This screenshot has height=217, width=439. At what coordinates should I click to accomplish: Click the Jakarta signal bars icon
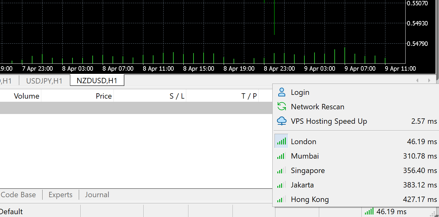(281, 185)
